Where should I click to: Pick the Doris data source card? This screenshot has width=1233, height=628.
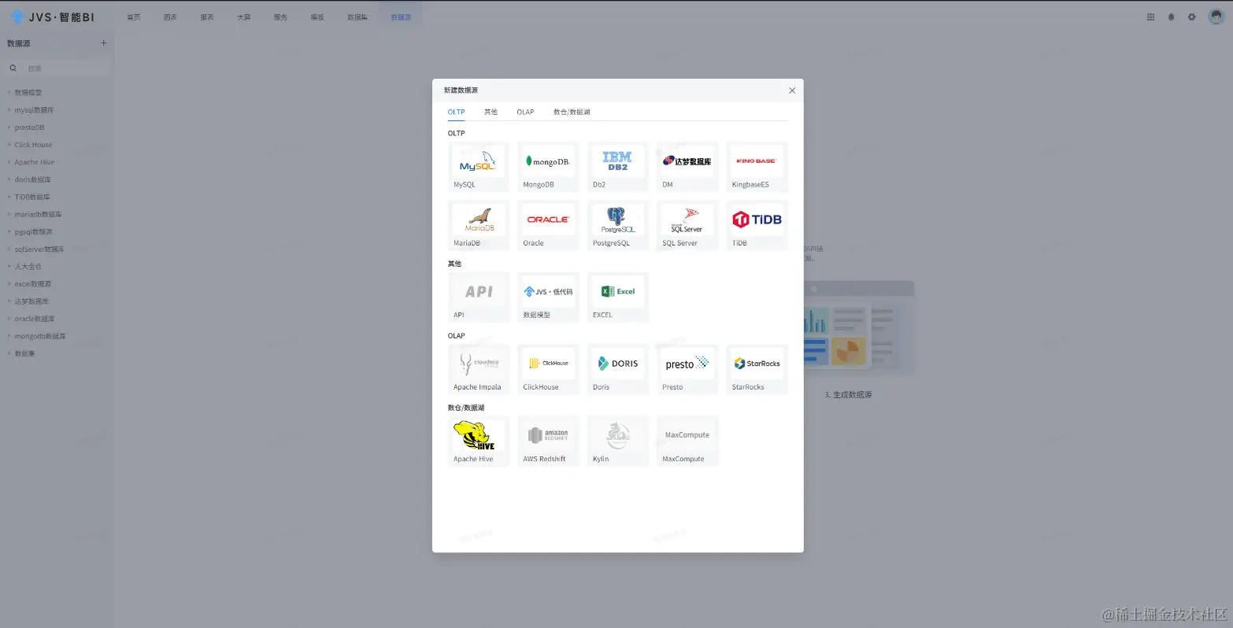(618, 369)
